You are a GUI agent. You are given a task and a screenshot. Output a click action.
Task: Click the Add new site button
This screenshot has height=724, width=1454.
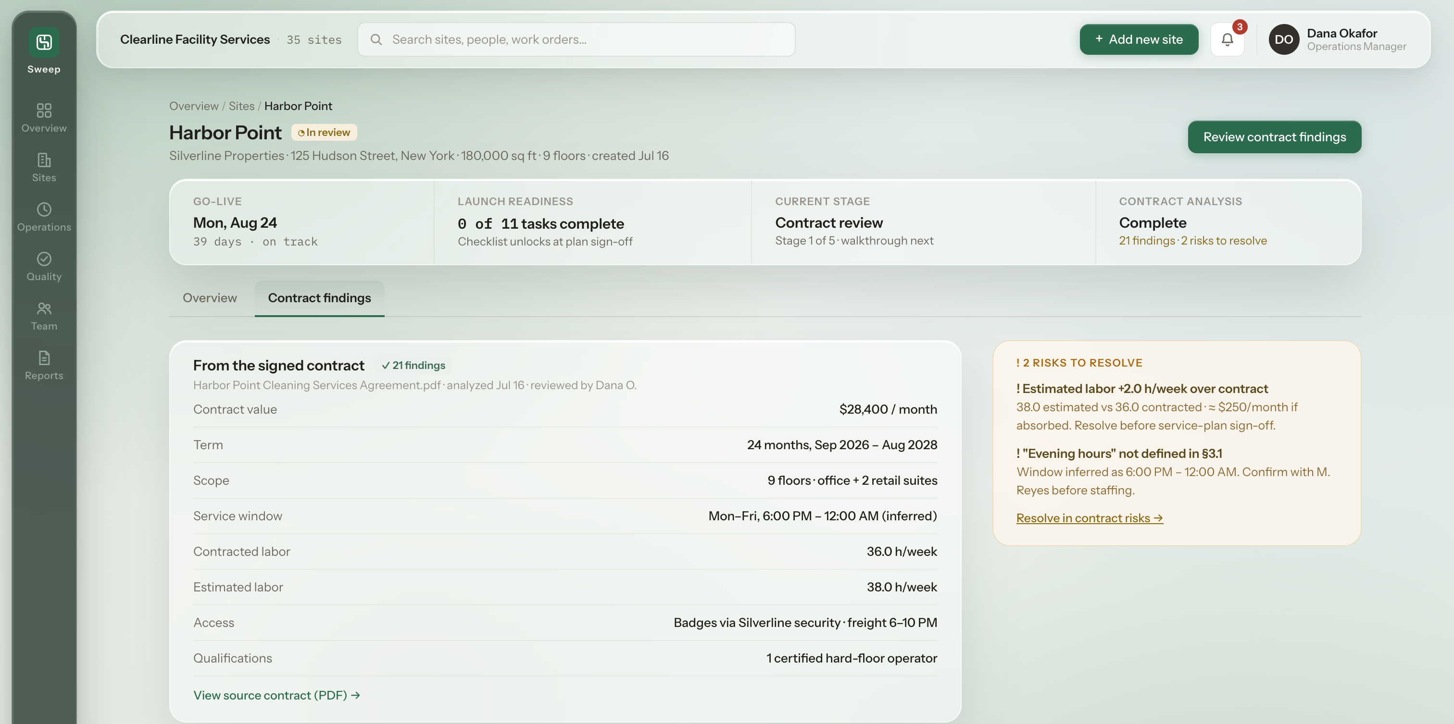click(1139, 39)
